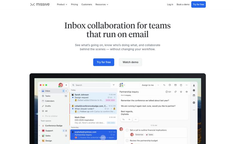
Task: Go to the Pricing page
Action: 75,4
